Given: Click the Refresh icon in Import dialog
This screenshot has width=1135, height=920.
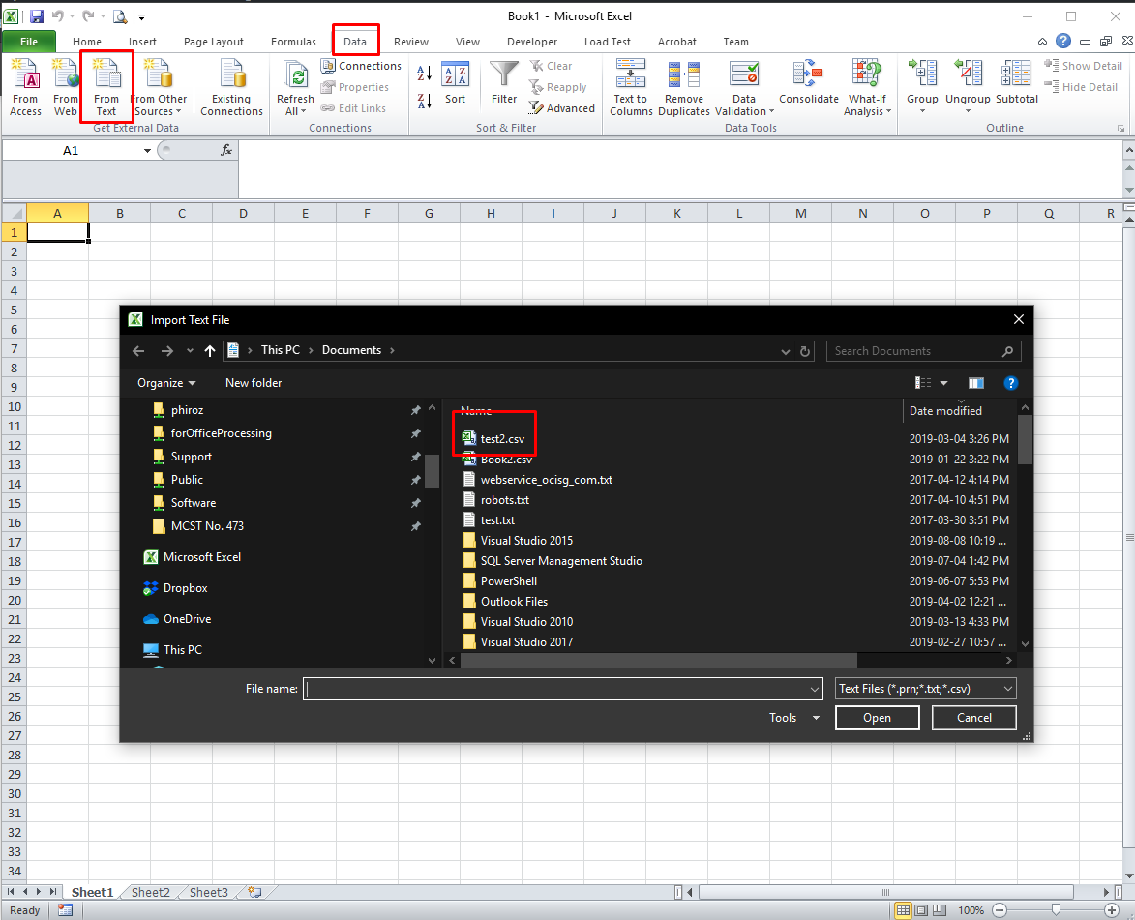Looking at the screenshot, I should pos(805,351).
